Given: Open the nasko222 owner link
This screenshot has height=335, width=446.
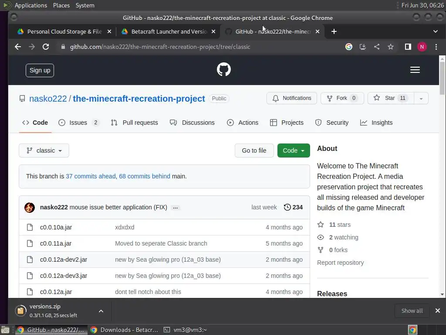Looking at the screenshot, I should pyautogui.click(x=48, y=99).
